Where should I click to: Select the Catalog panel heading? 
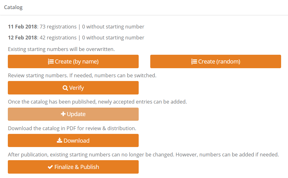[x=13, y=7]
